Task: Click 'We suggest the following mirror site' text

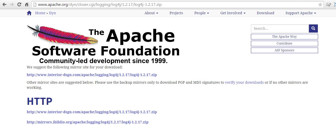Action: 75,67
